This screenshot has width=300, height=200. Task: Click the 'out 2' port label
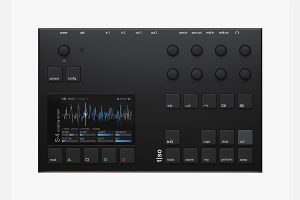coord(154,32)
